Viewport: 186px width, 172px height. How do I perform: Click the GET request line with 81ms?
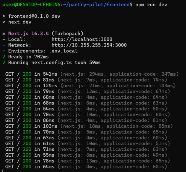tap(86, 80)
